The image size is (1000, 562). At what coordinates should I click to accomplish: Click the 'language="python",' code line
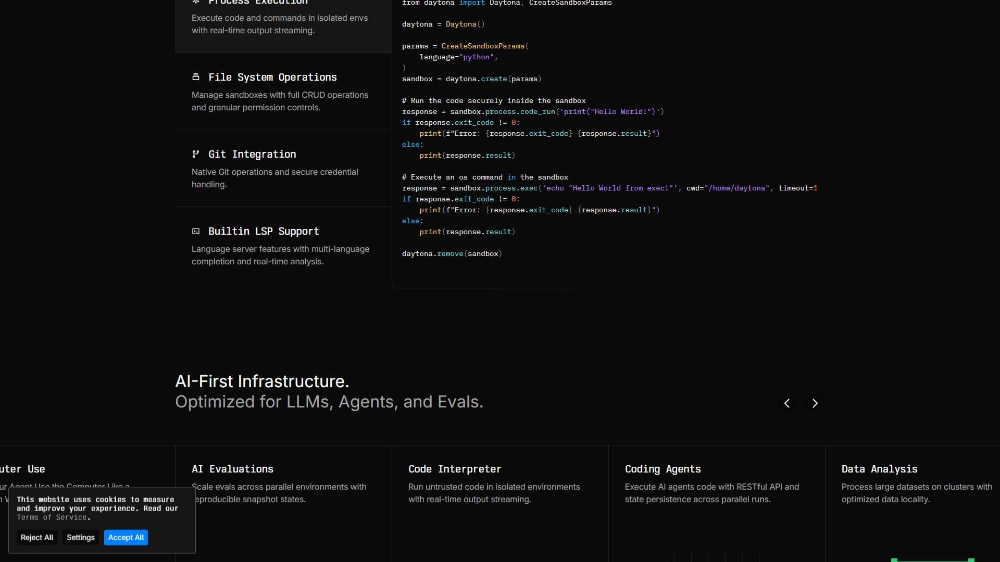point(459,57)
